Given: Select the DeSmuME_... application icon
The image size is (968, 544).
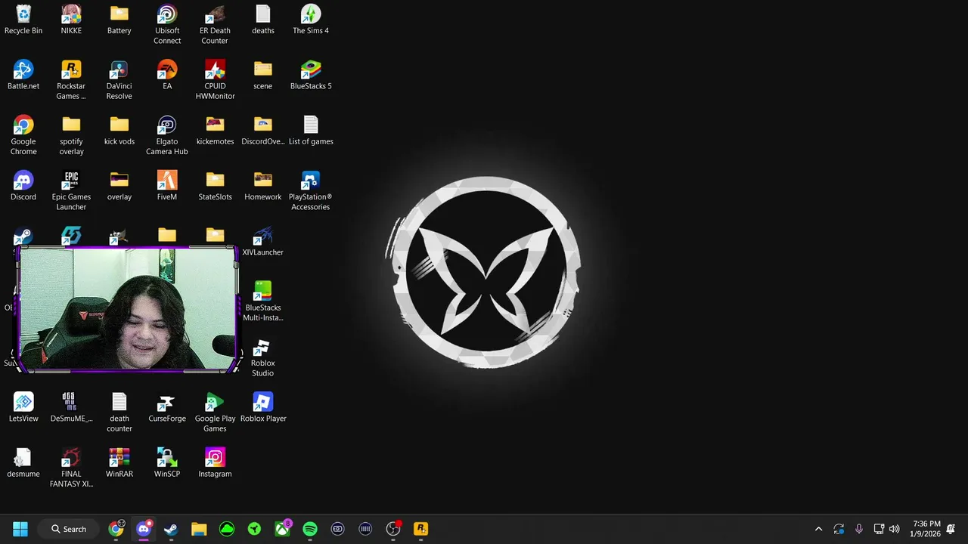Looking at the screenshot, I should tap(71, 407).
